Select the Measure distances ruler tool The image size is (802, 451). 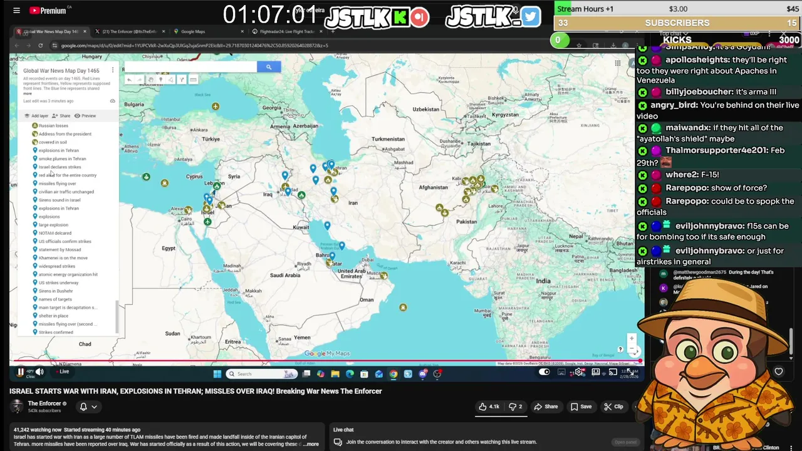[193, 80]
